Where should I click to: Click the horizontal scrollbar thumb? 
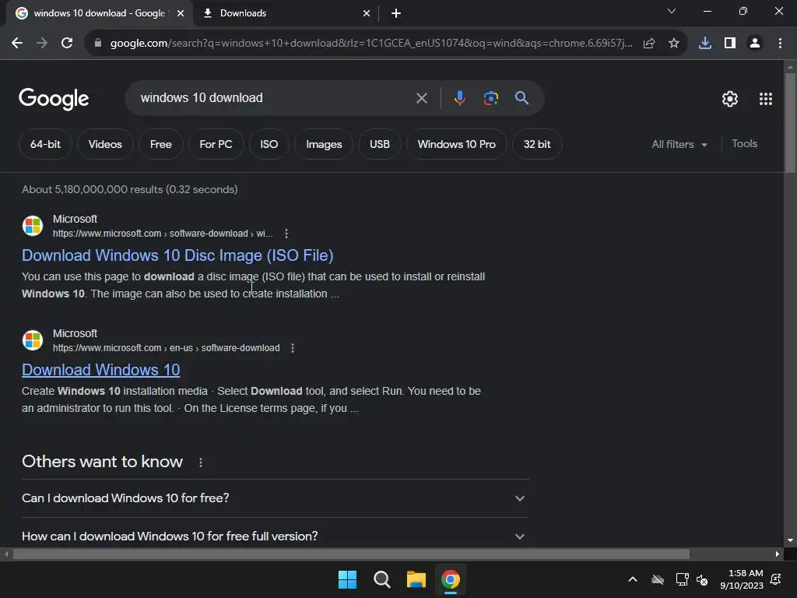pos(351,554)
